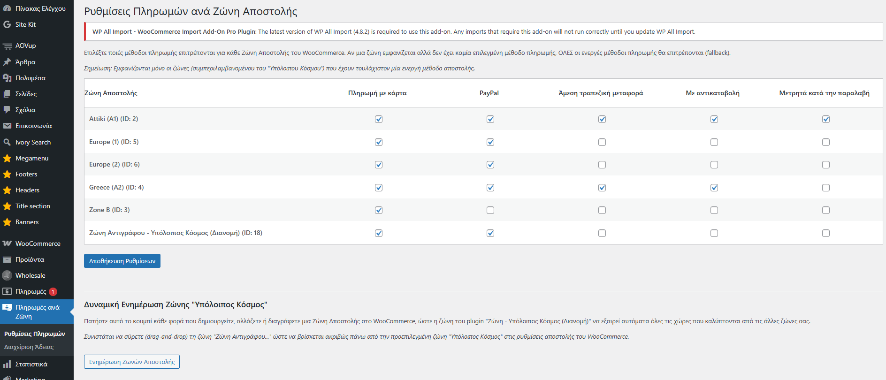Click Αποθήκευση Ρυθμίσεων button
The image size is (886, 380).
[x=122, y=261]
